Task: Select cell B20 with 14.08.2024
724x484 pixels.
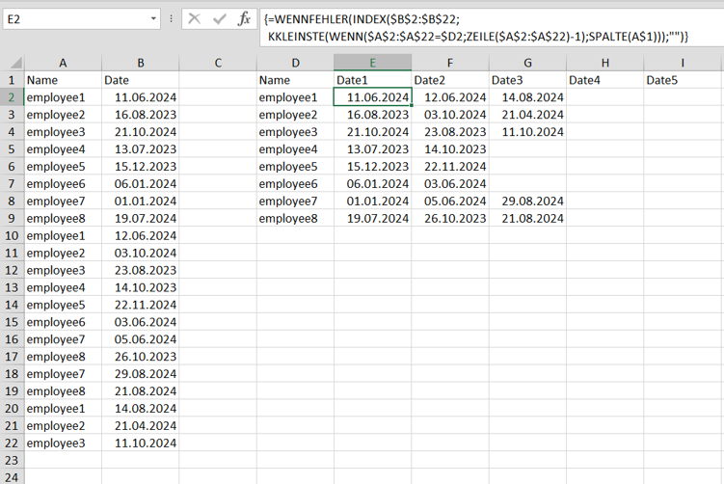Action: [x=141, y=408]
